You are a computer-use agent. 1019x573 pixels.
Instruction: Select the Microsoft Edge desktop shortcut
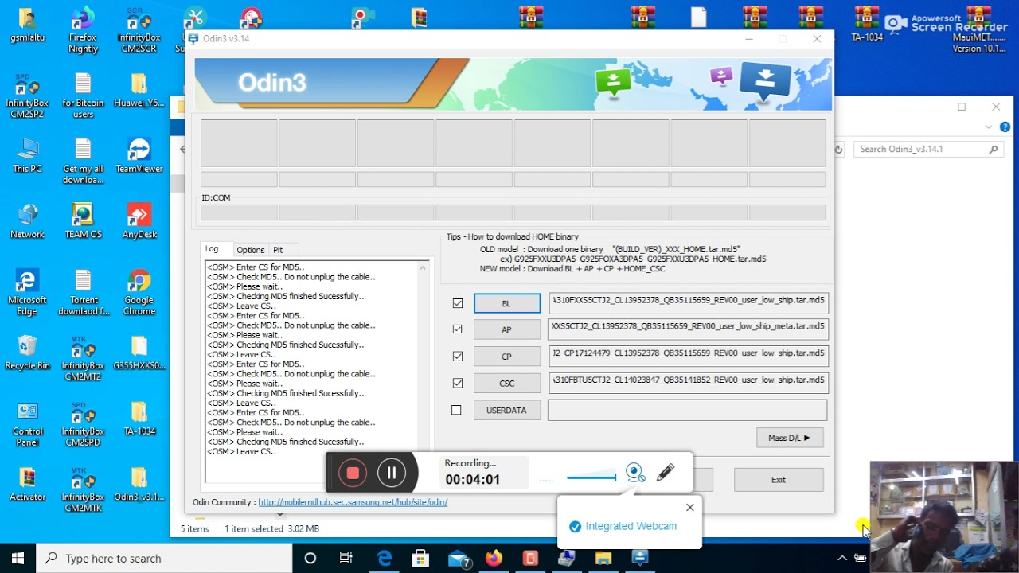coord(27,293)
